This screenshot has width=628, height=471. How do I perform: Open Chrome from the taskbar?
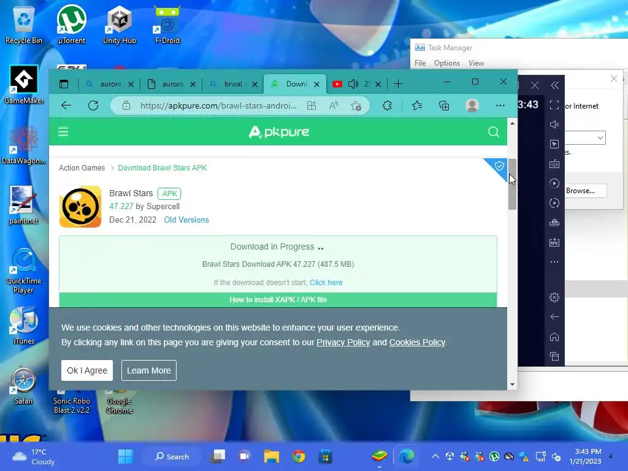pos(299,456)
